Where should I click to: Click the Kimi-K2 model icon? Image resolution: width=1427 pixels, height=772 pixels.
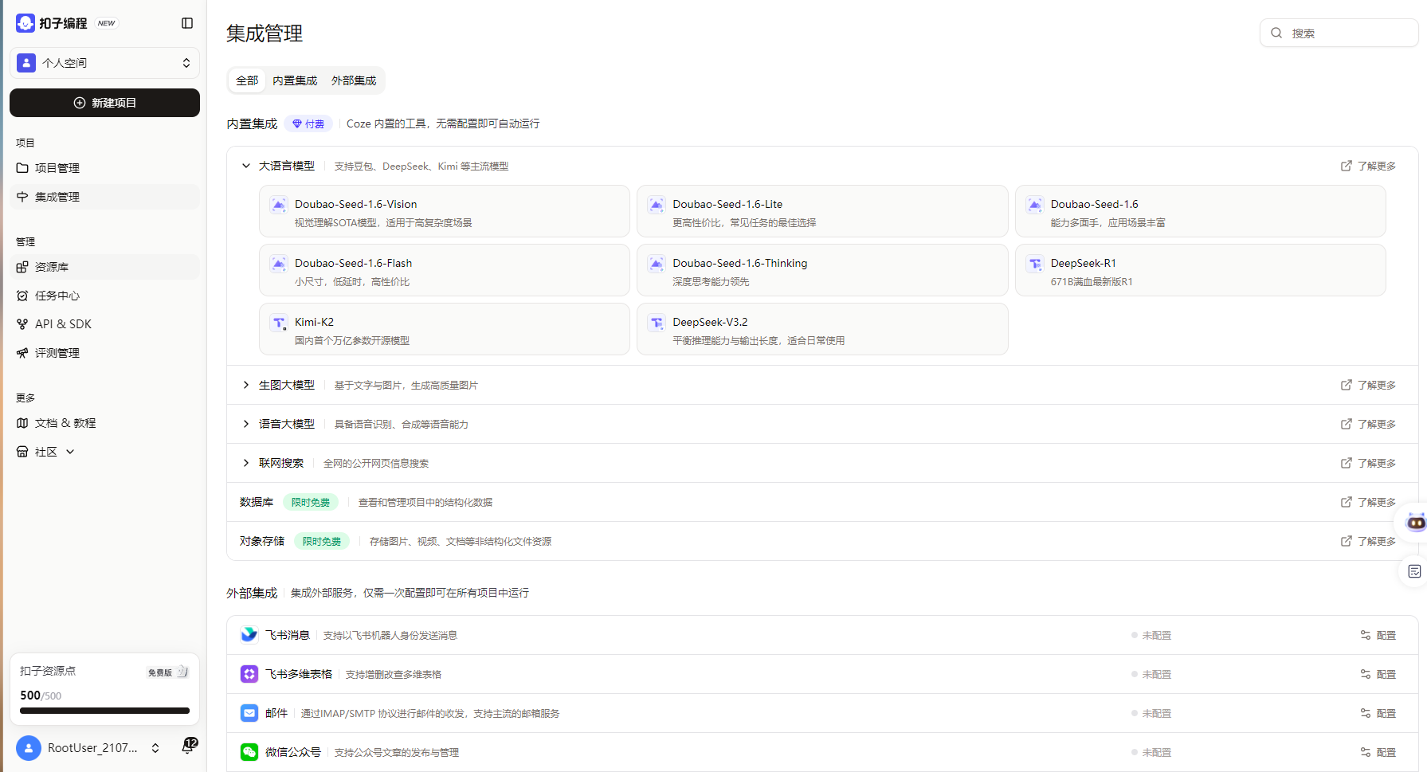tap(279, 323)
